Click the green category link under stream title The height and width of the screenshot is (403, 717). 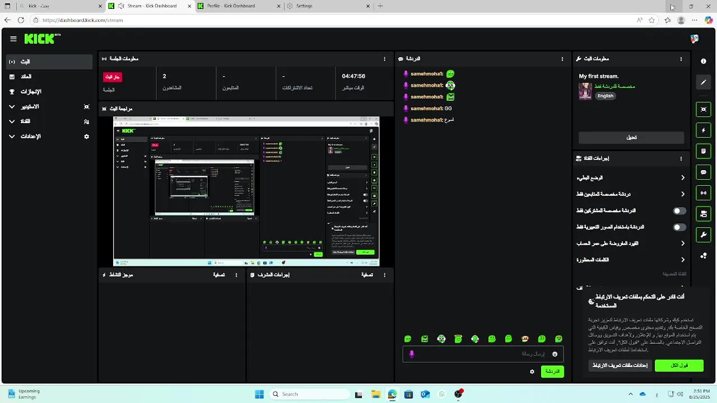click(x=615, y=86)
